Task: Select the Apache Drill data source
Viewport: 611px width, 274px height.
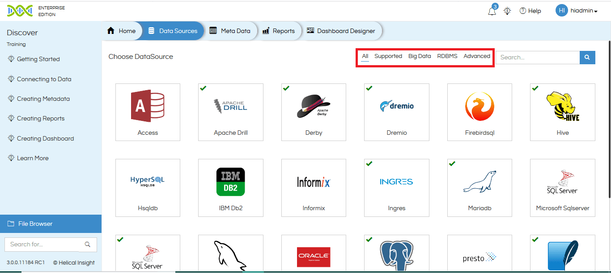Action: click(x=231, y=112)
